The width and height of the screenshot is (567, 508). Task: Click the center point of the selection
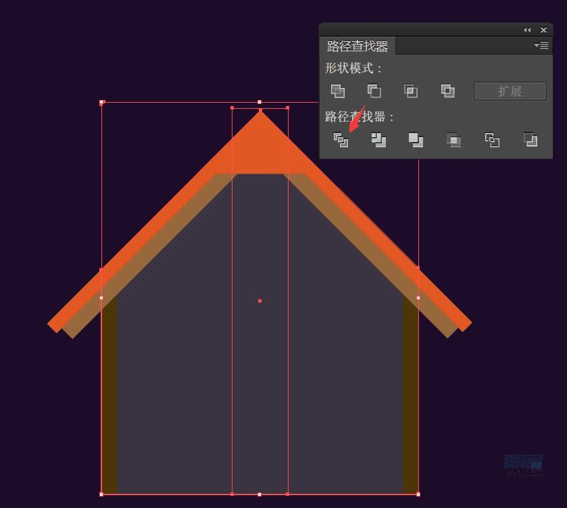coord(260,301)
